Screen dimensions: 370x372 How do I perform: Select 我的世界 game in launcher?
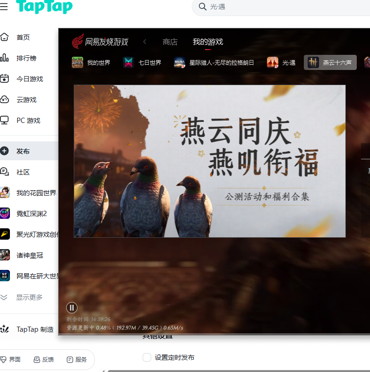click(x=91, y=63)
